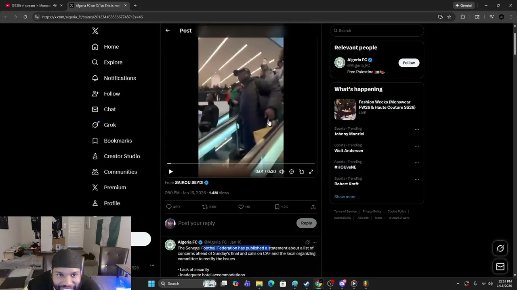Click the X Search box
This screenshot has width=517, height=290.
click(377, 31)
